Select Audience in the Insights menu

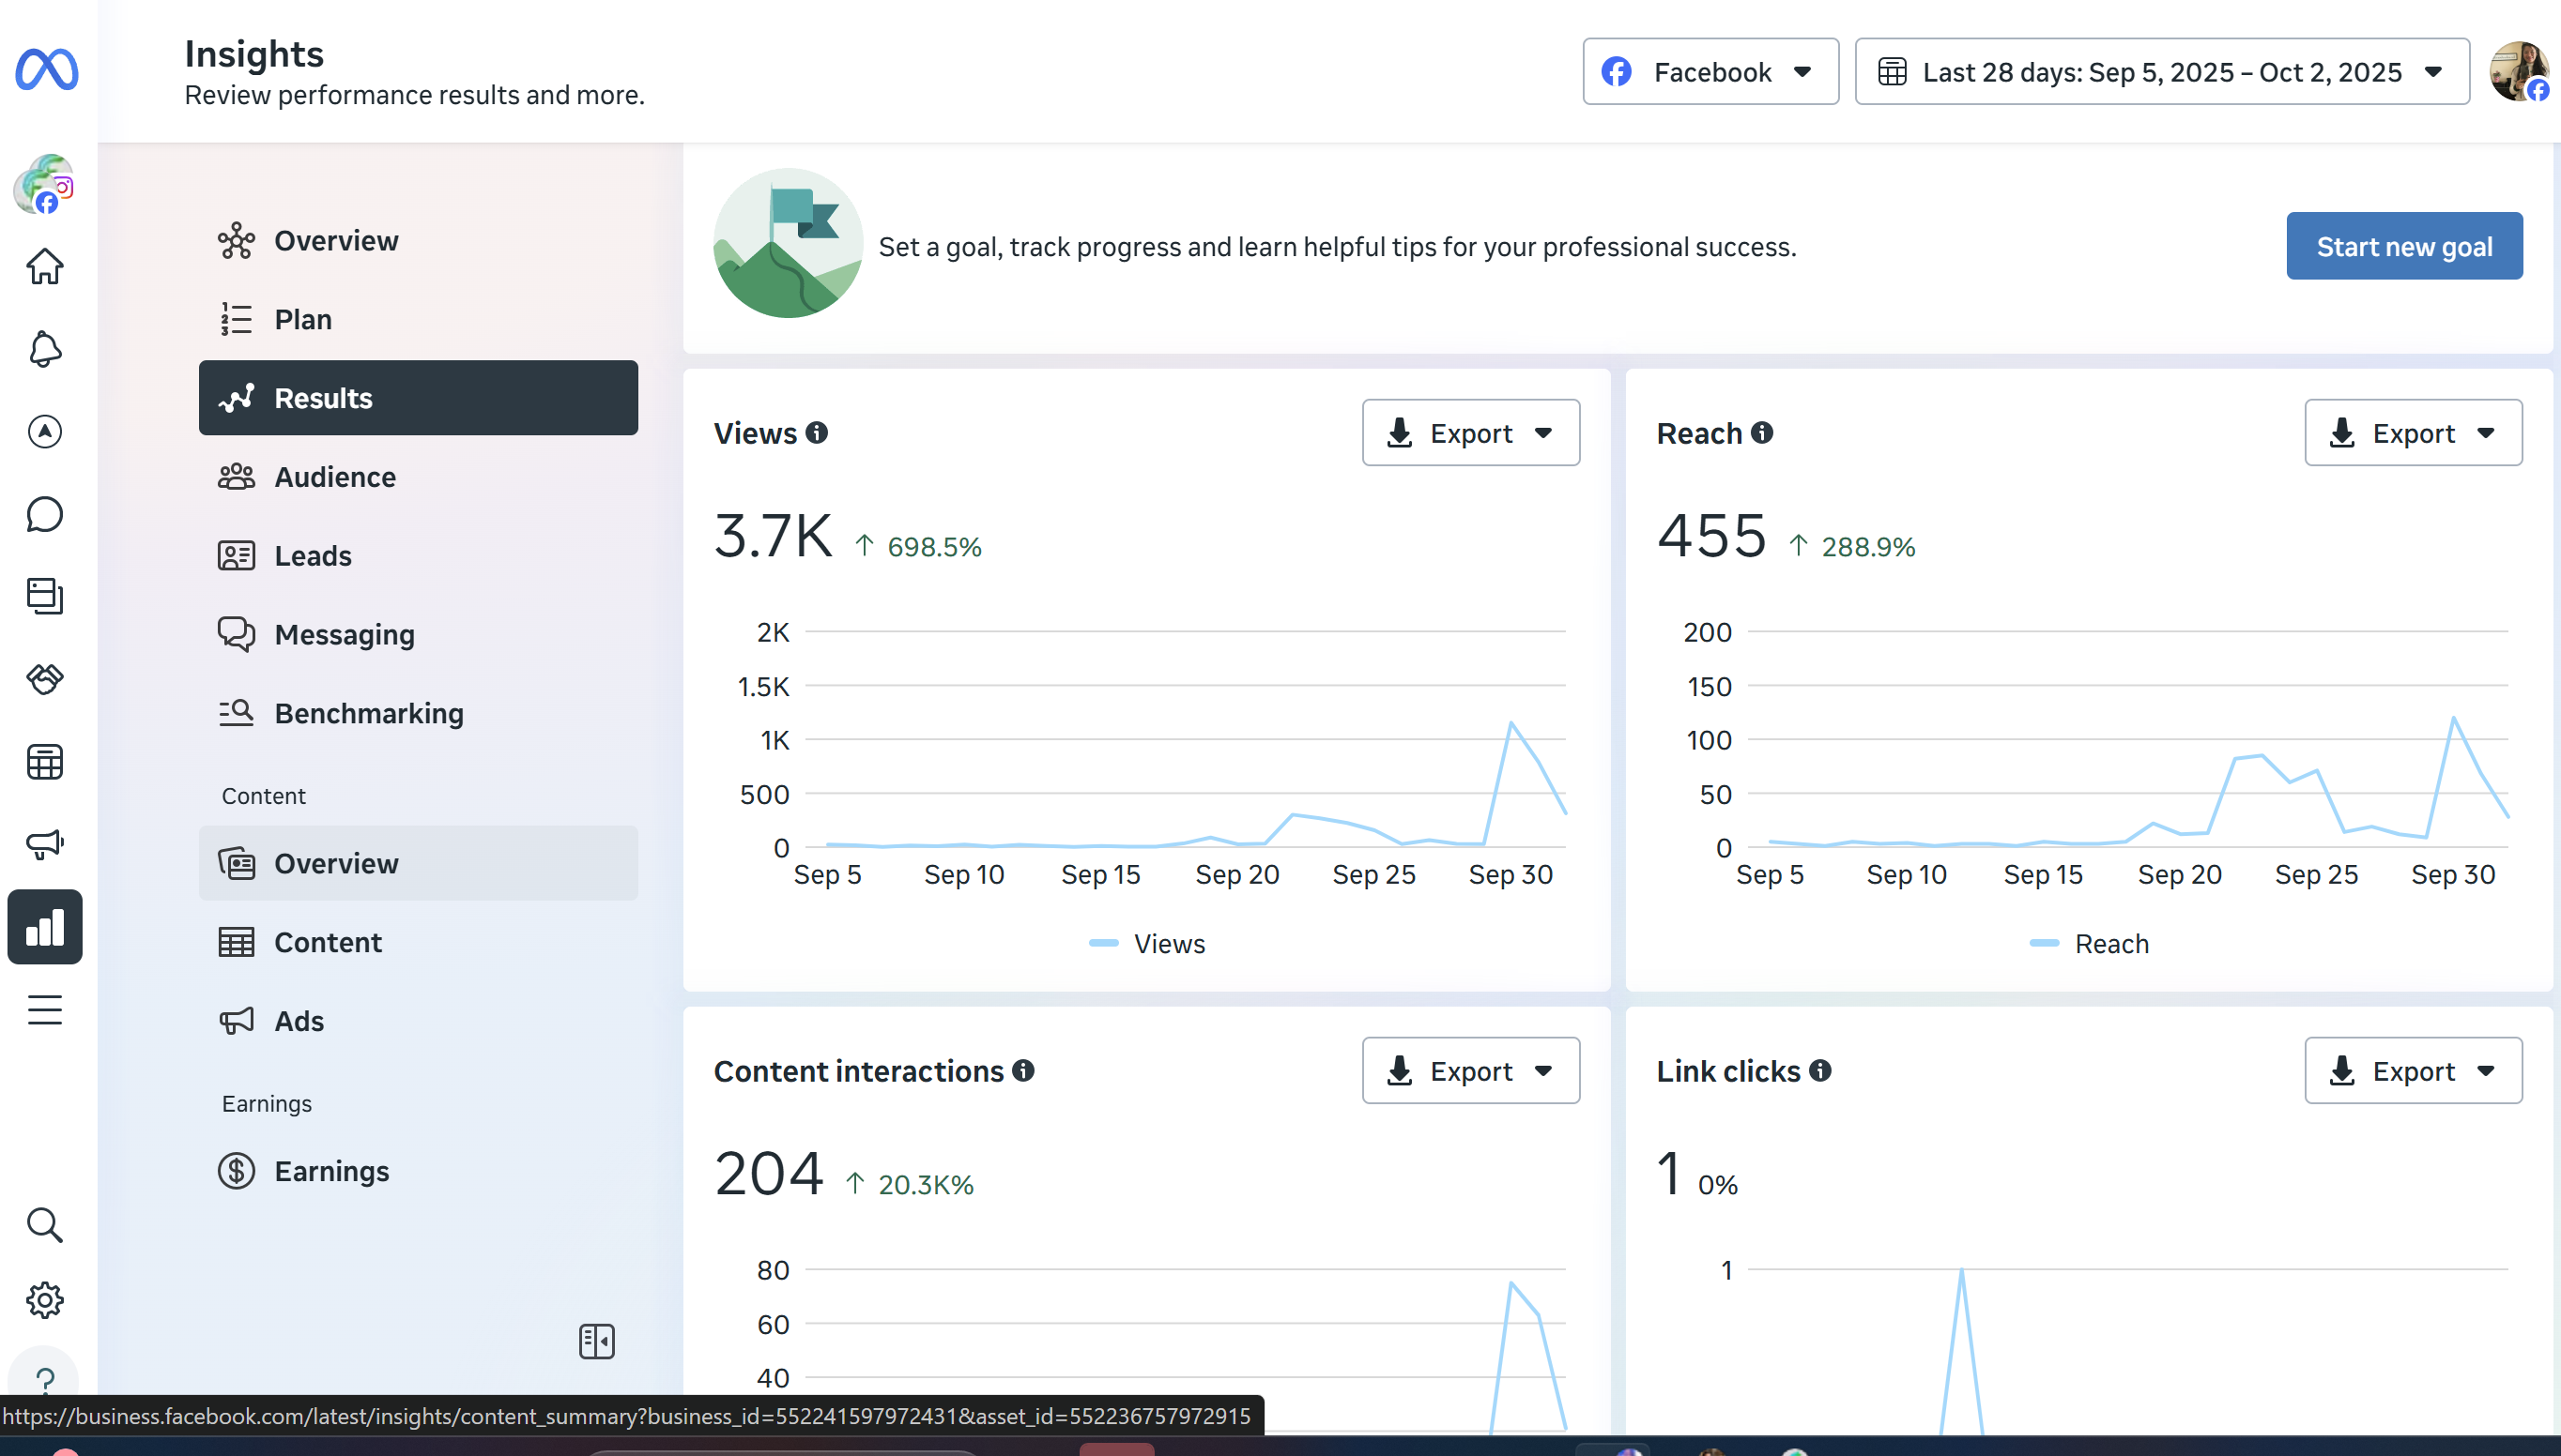[335, 477]
